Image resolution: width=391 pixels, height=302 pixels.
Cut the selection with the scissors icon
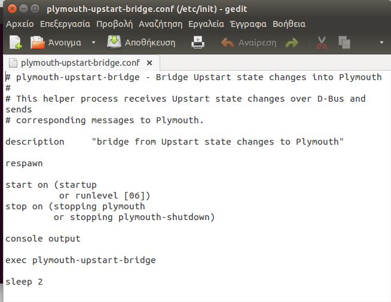322,42
